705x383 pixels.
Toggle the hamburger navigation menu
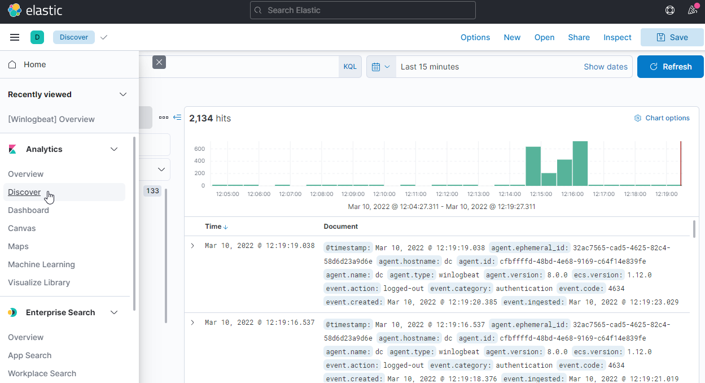tap(15, 37)
